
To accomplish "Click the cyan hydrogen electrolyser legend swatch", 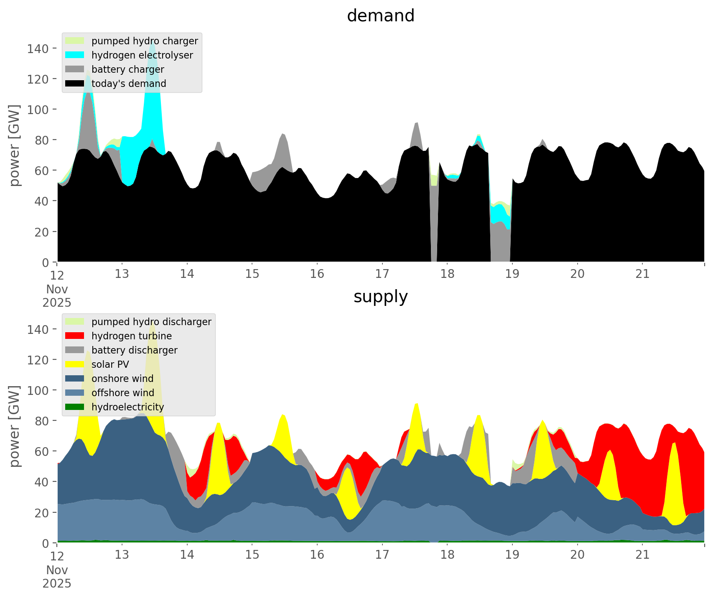I will (75, 55).
